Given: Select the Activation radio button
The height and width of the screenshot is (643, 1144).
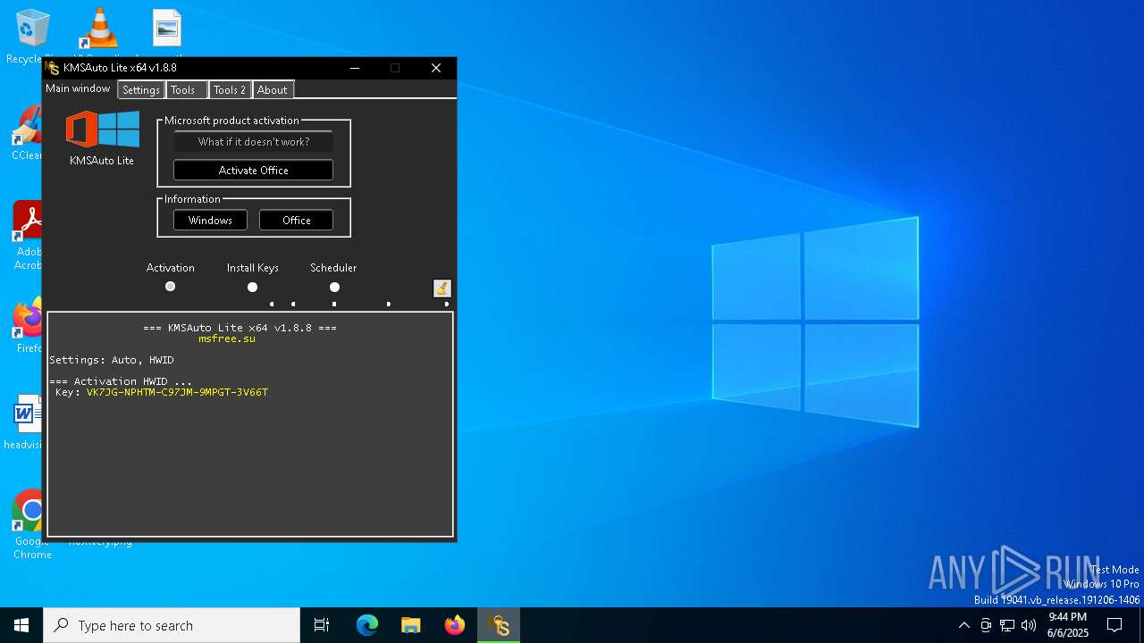Looking at the screenshot, I should coord(170,287).
